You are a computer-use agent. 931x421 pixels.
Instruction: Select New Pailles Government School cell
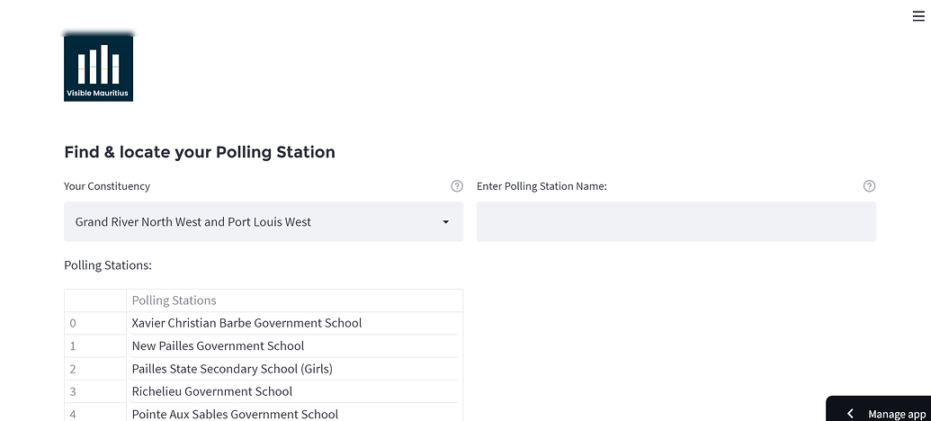pos(219,346)
